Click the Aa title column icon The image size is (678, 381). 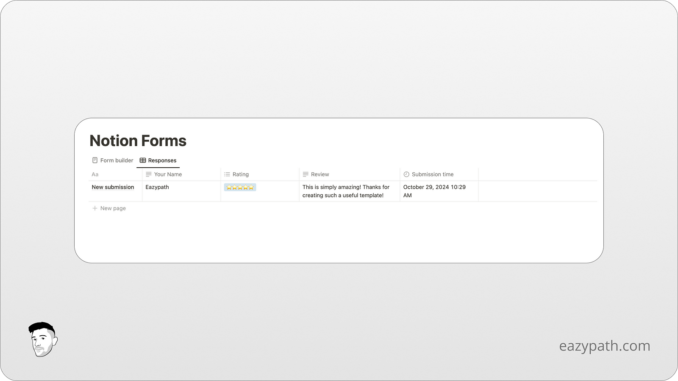(95, 174)
